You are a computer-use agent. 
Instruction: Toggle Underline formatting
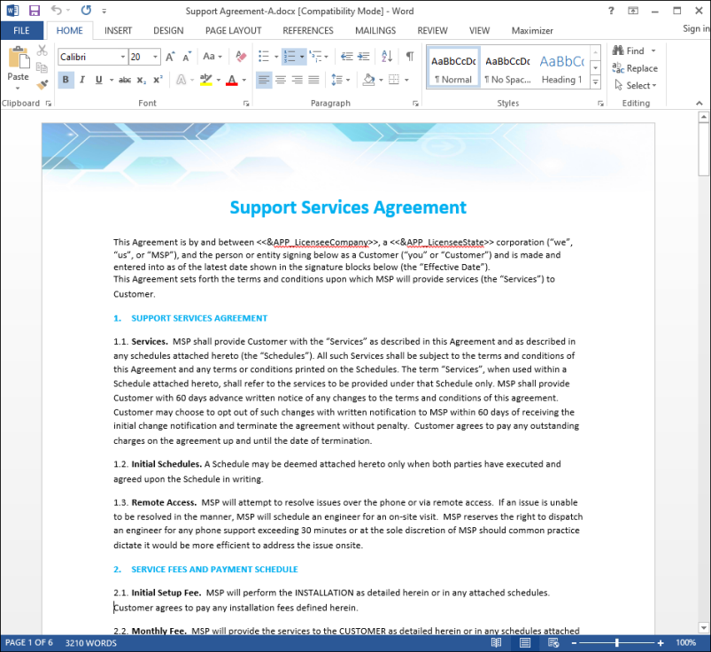[x=99, y=80]
